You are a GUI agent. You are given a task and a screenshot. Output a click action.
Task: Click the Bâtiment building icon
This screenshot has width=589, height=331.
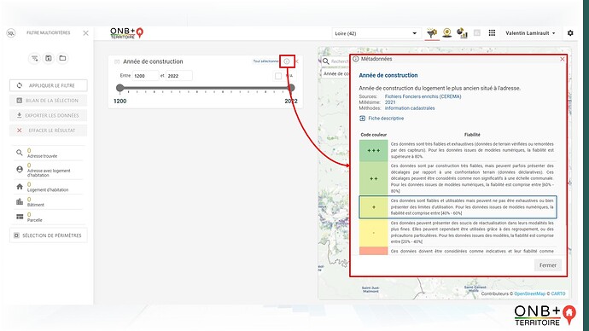[x=20, y=202]
